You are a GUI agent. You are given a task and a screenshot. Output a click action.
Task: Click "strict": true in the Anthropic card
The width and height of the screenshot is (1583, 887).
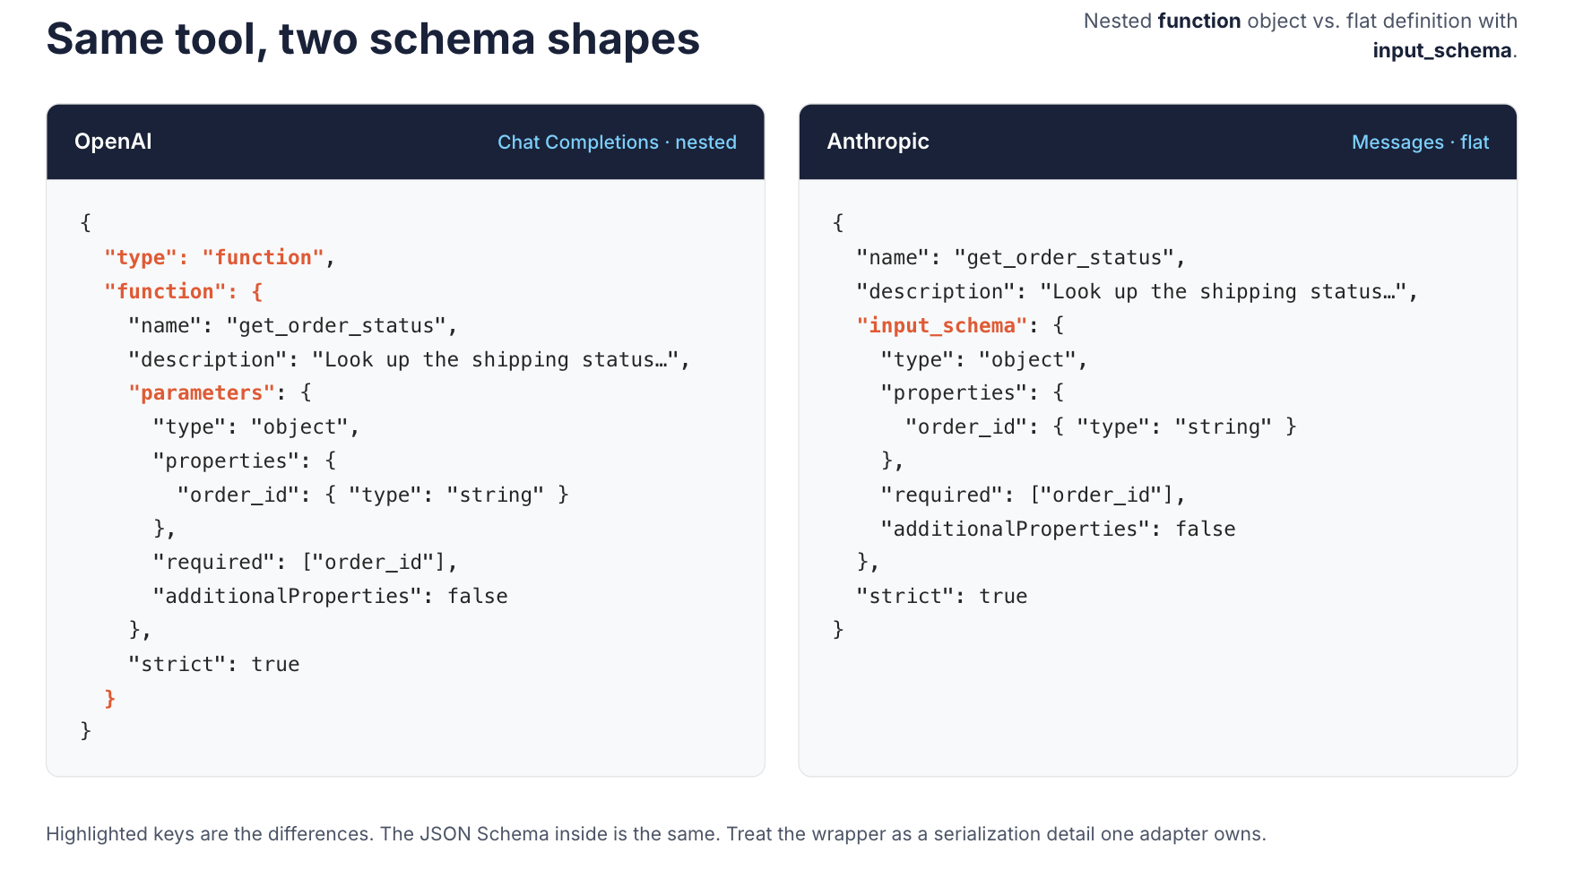point(941,597)
